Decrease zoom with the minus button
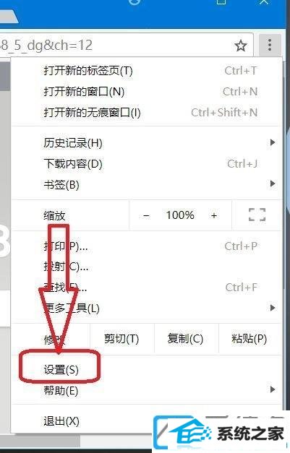 tap(146, 215)
